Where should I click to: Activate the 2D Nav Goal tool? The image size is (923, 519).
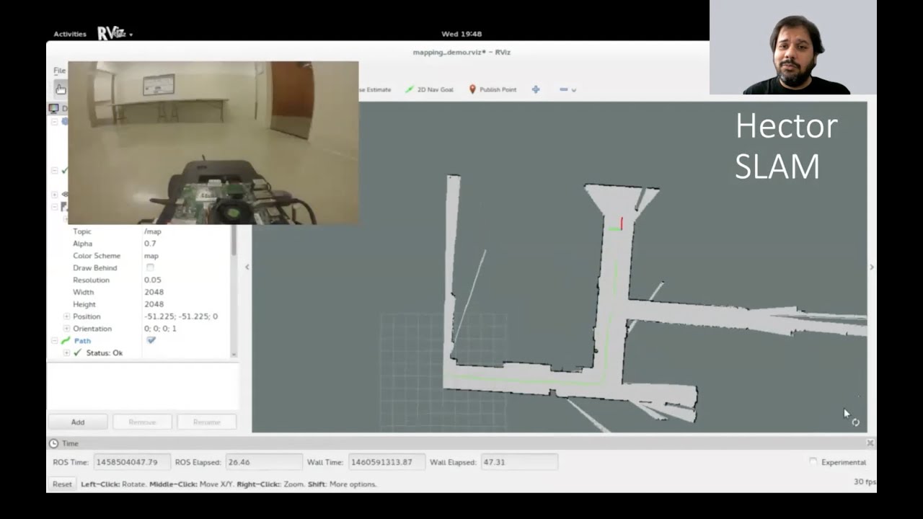429,89
